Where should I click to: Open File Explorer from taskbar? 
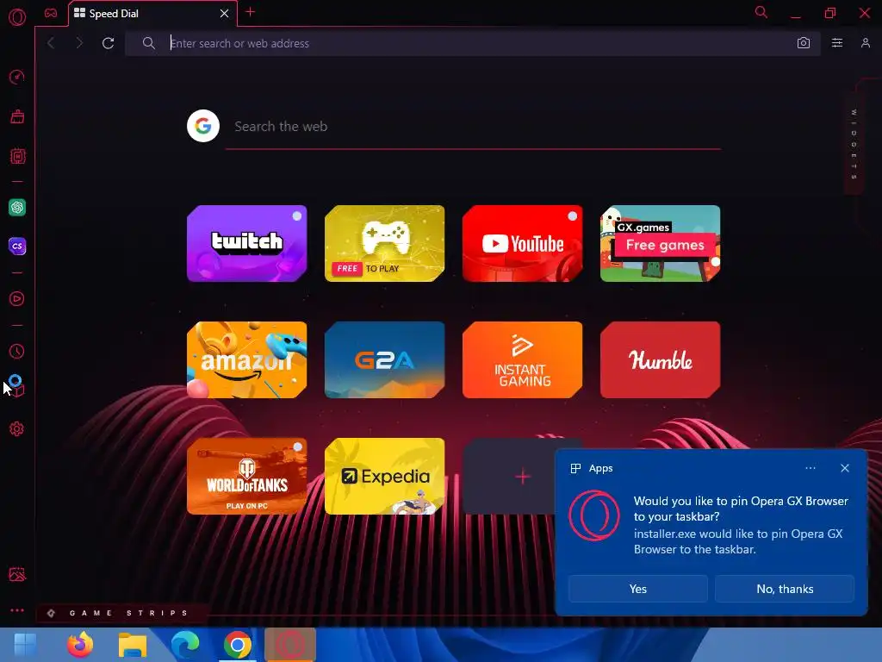tap(132, 645)
